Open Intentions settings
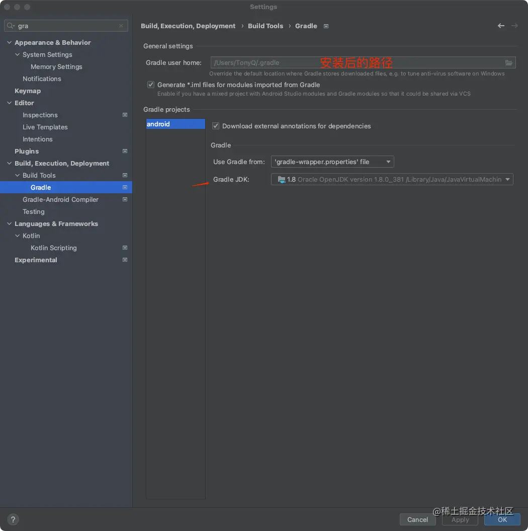 click(x=38, y=139)
